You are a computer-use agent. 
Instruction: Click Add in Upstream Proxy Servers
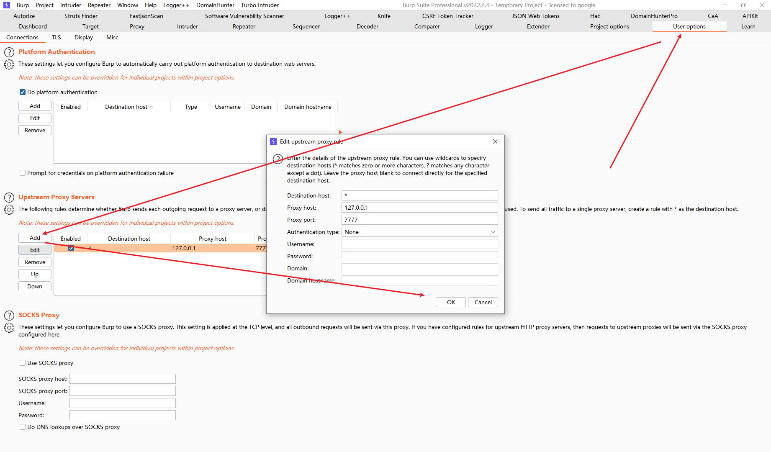[x=35, y=238]
